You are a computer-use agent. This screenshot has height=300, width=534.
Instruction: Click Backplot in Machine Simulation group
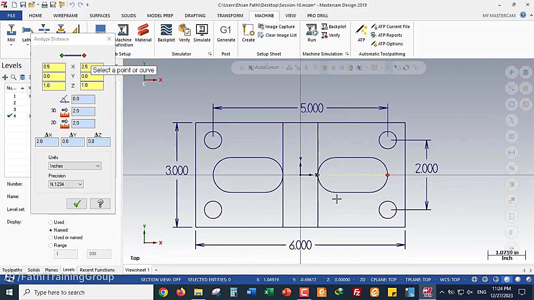click(x=333, y=27)
